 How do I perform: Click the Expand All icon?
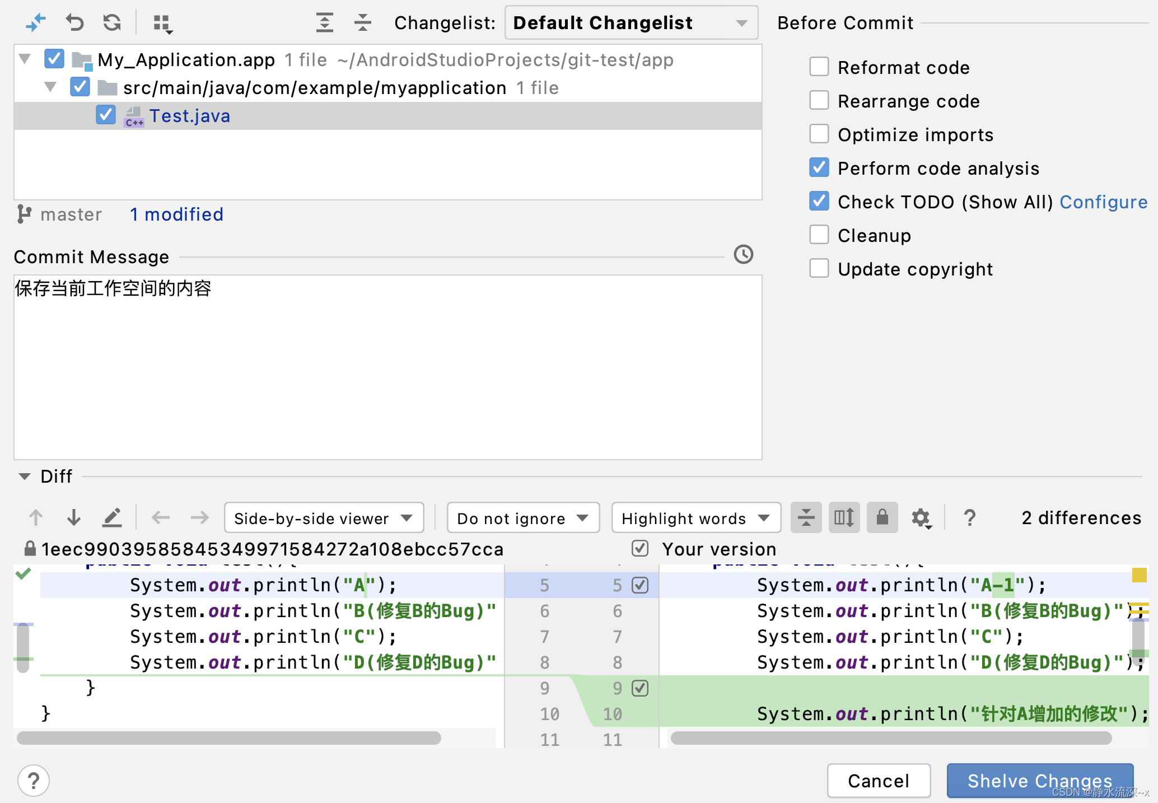(x=325, y=23)
